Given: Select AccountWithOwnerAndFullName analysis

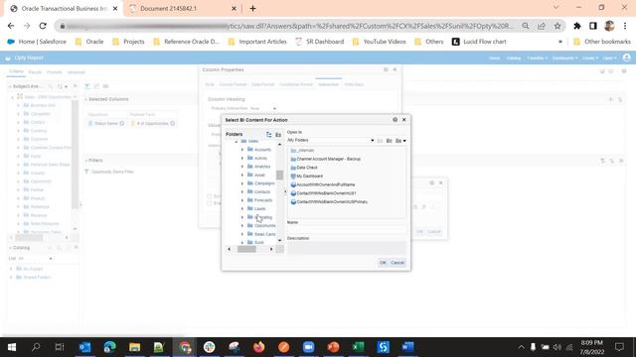Looking at the screenshot, I should (323, 184).
